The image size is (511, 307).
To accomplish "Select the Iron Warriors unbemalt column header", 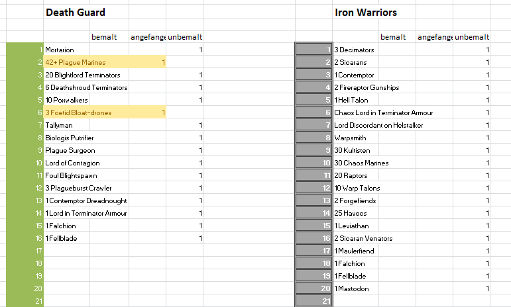I will [x=473, y=37].
